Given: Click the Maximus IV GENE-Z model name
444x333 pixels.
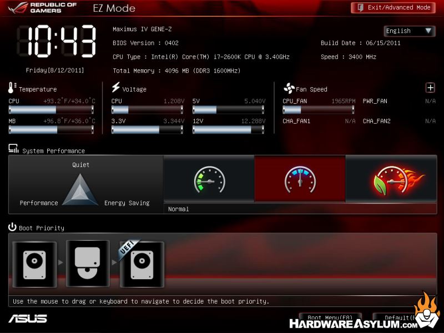Looking at the screenshot, I should tap(142, 29).
